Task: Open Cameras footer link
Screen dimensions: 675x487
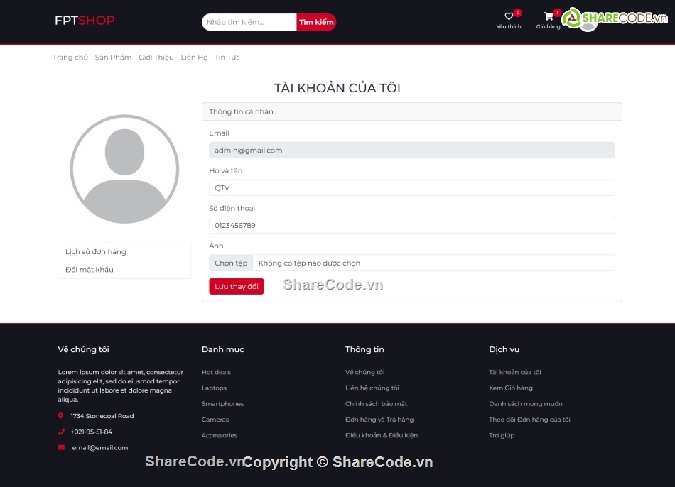Action: tap(215, 420)
